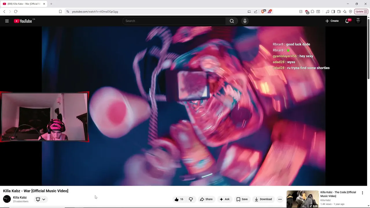Bookmark this page
370x208 pixels.
click(x=60, y=12)
